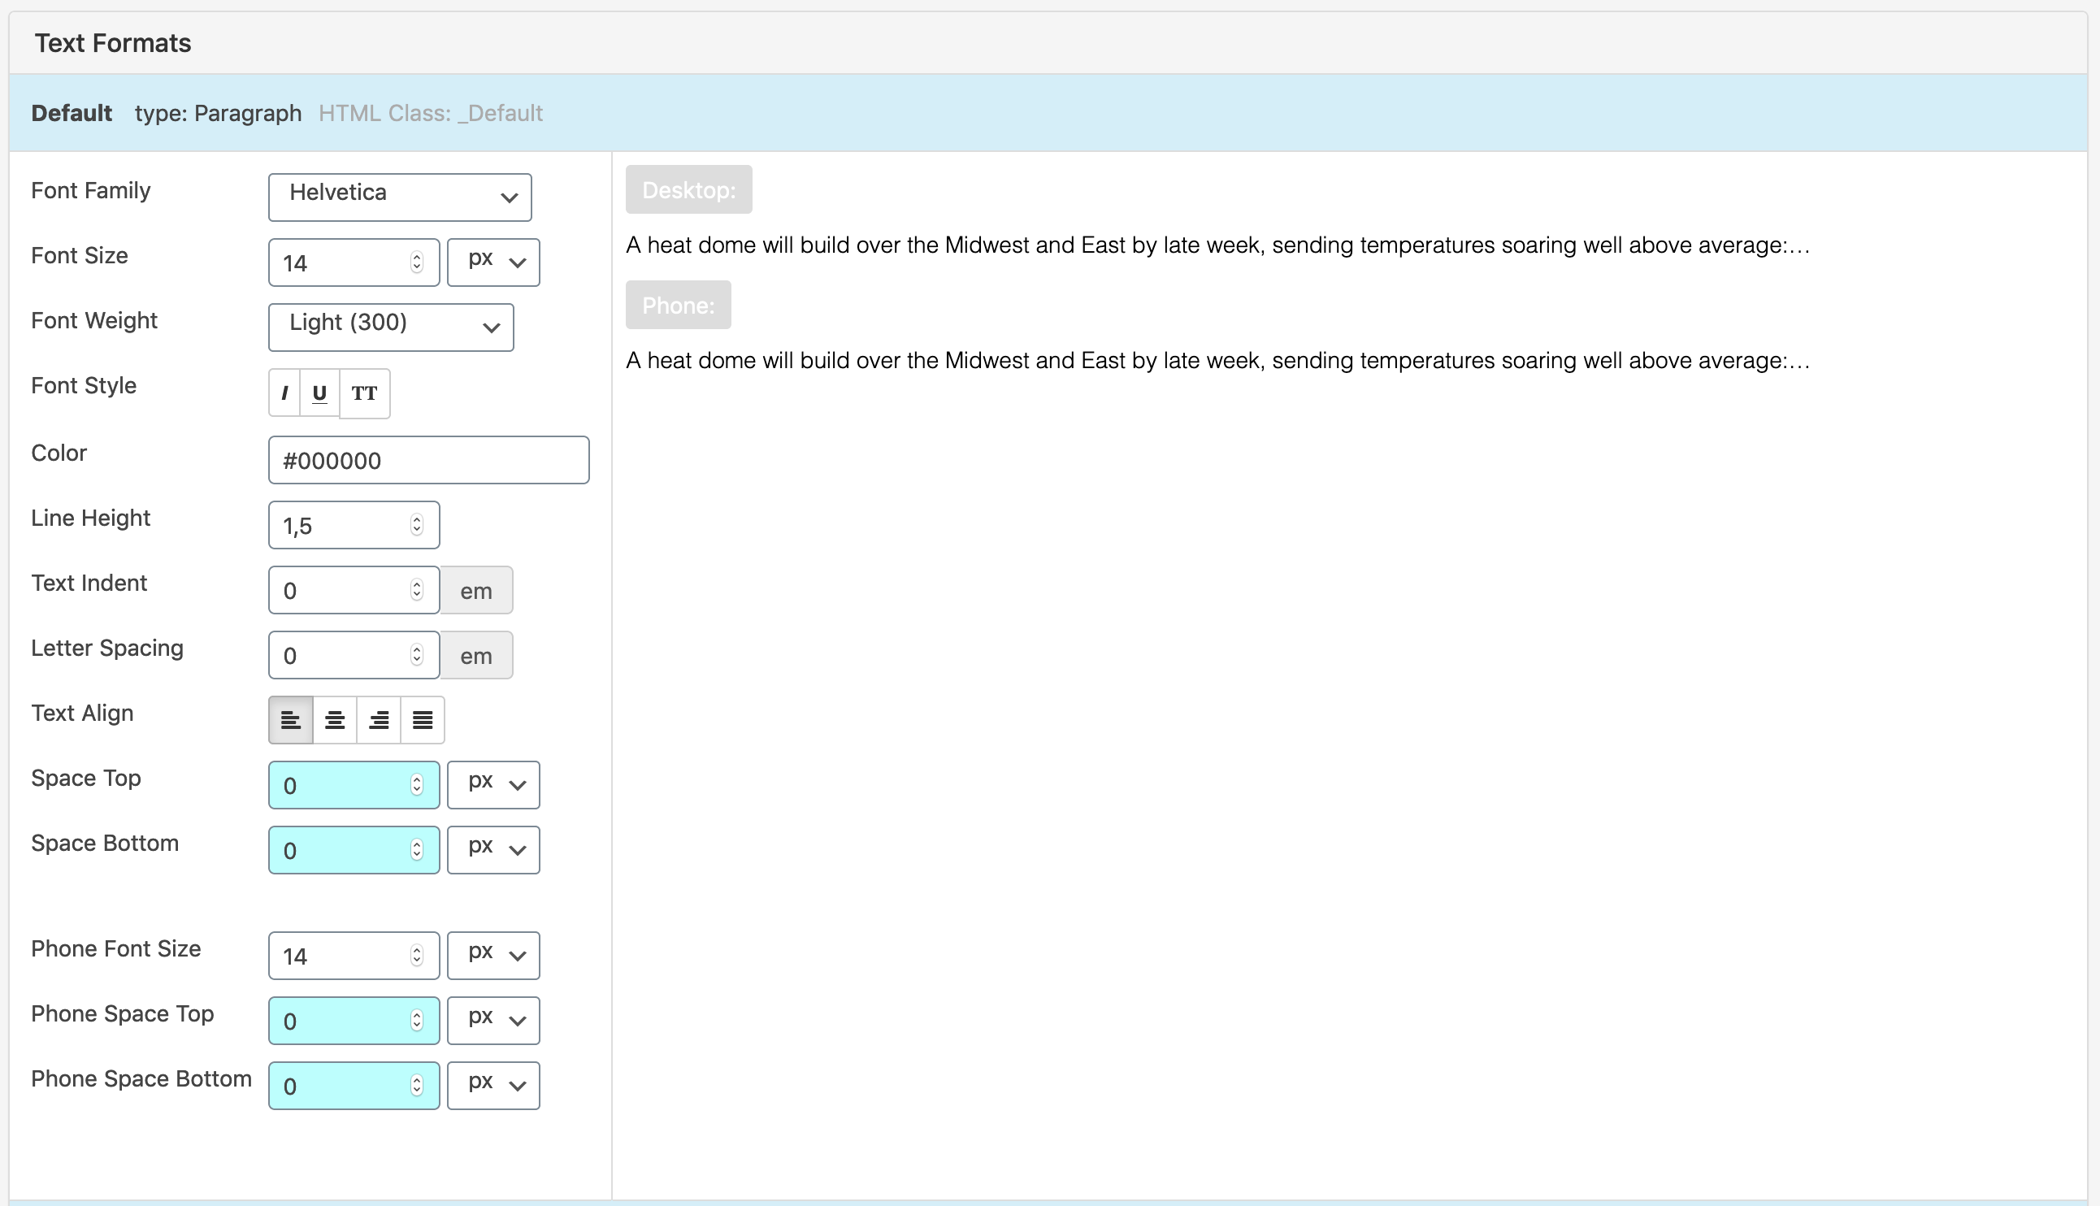Toggle italic font style
2100x1206 pixels.
pyautogui.click(x=284, y=393)
